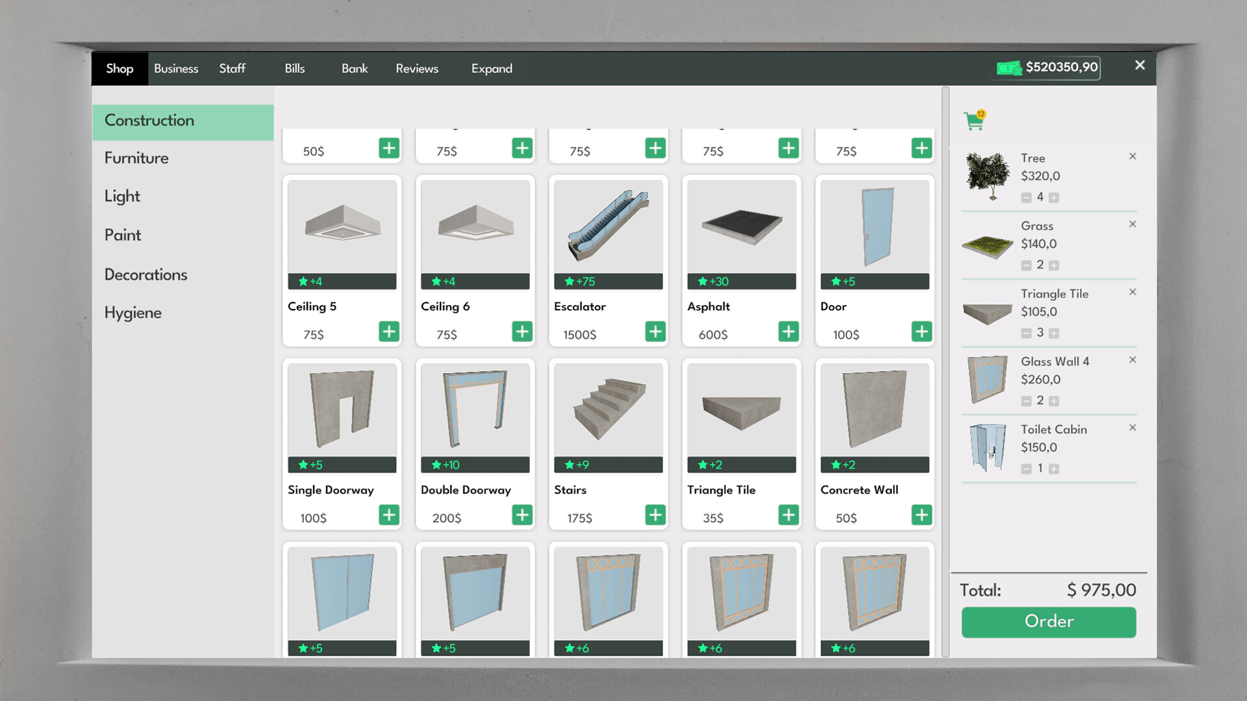Increase Glass Wall 4 quantity in the cart
This screenshot has height=701, width=1247.
pyautogui.click(x=1053, y=400)
